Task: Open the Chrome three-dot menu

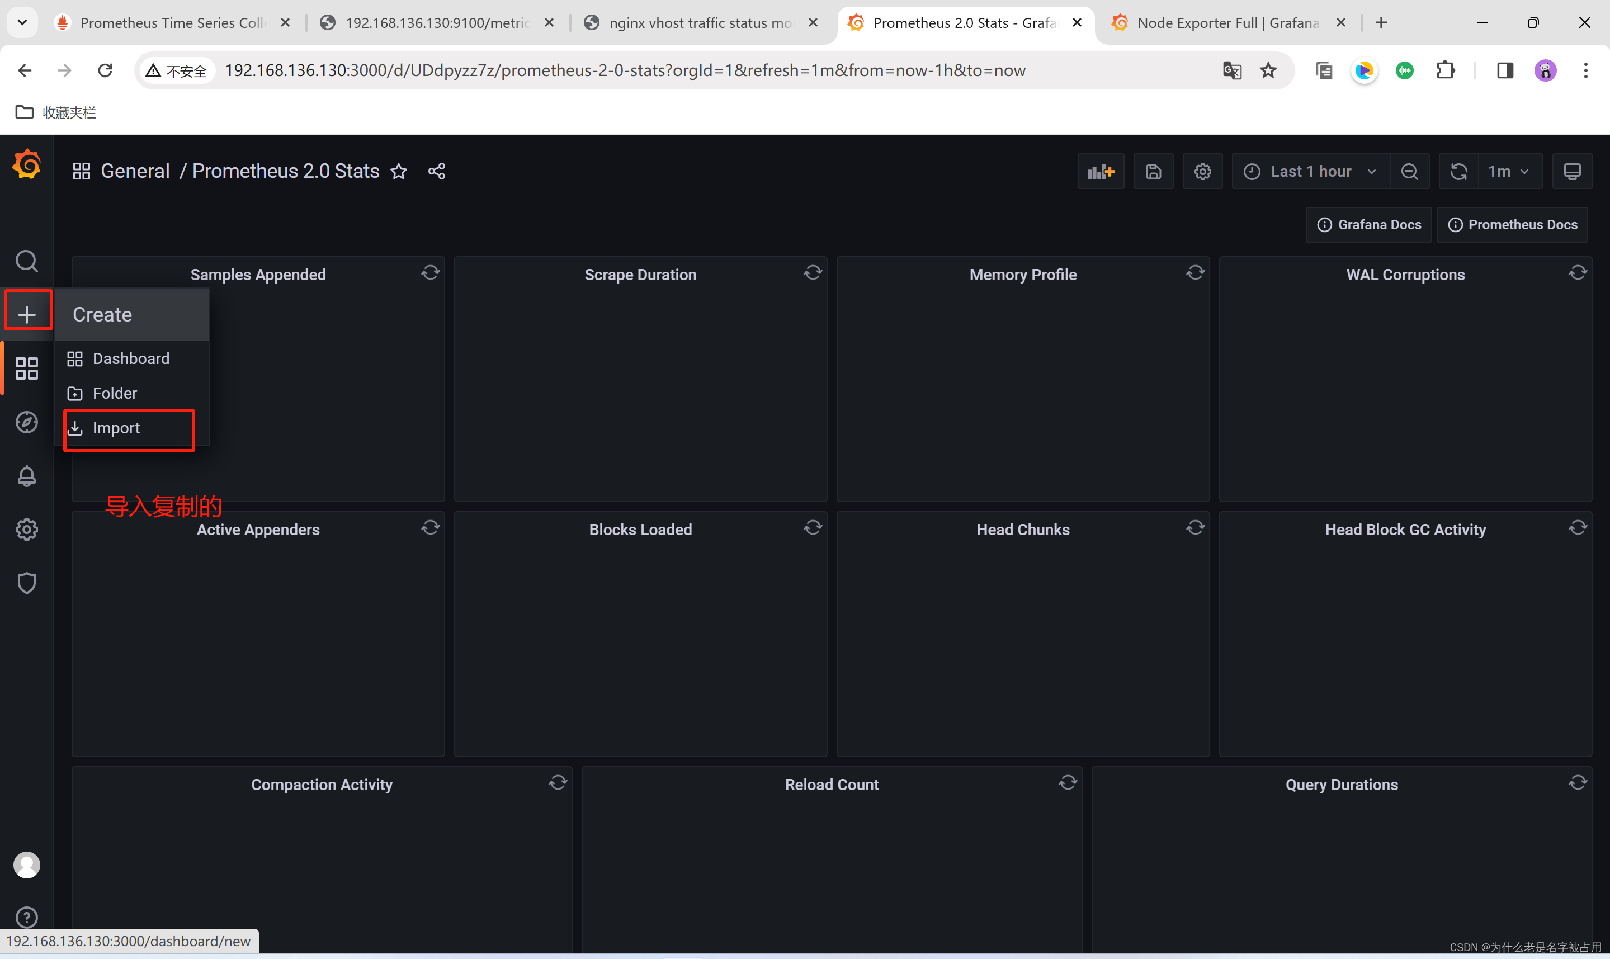Action: click(x=1585, y=70)
